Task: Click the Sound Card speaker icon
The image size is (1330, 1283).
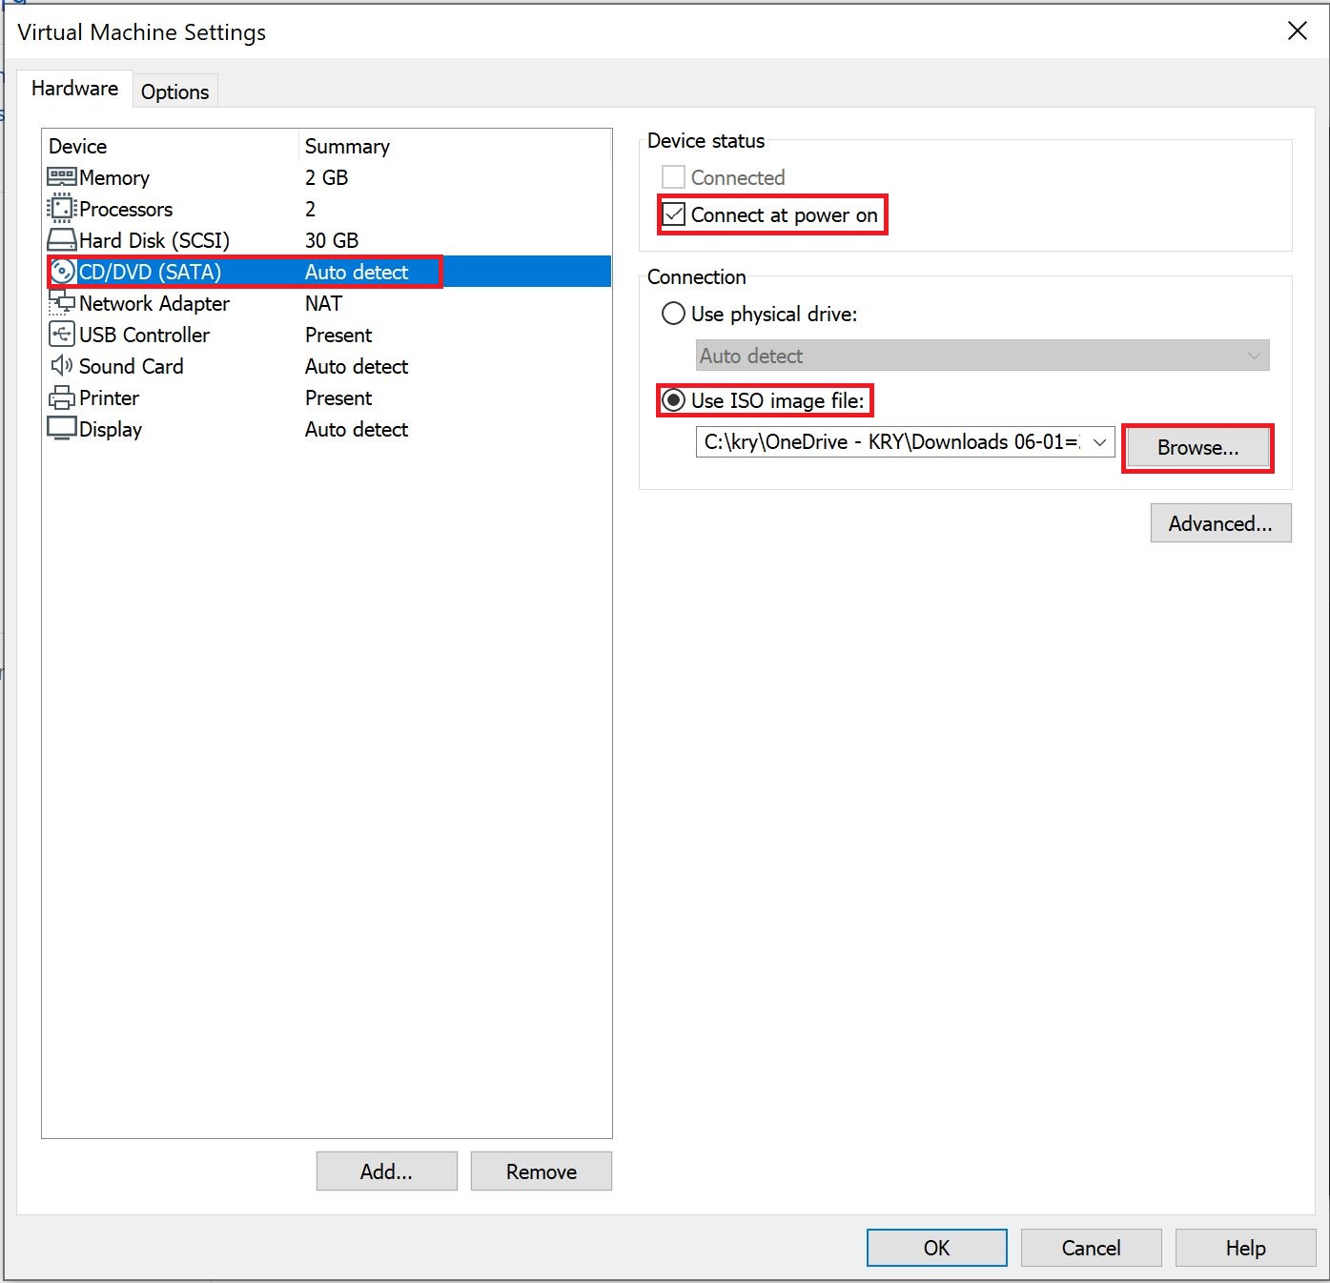Action: tap(61, 366)
